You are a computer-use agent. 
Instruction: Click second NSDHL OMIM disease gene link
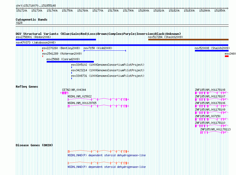[107, 167]
